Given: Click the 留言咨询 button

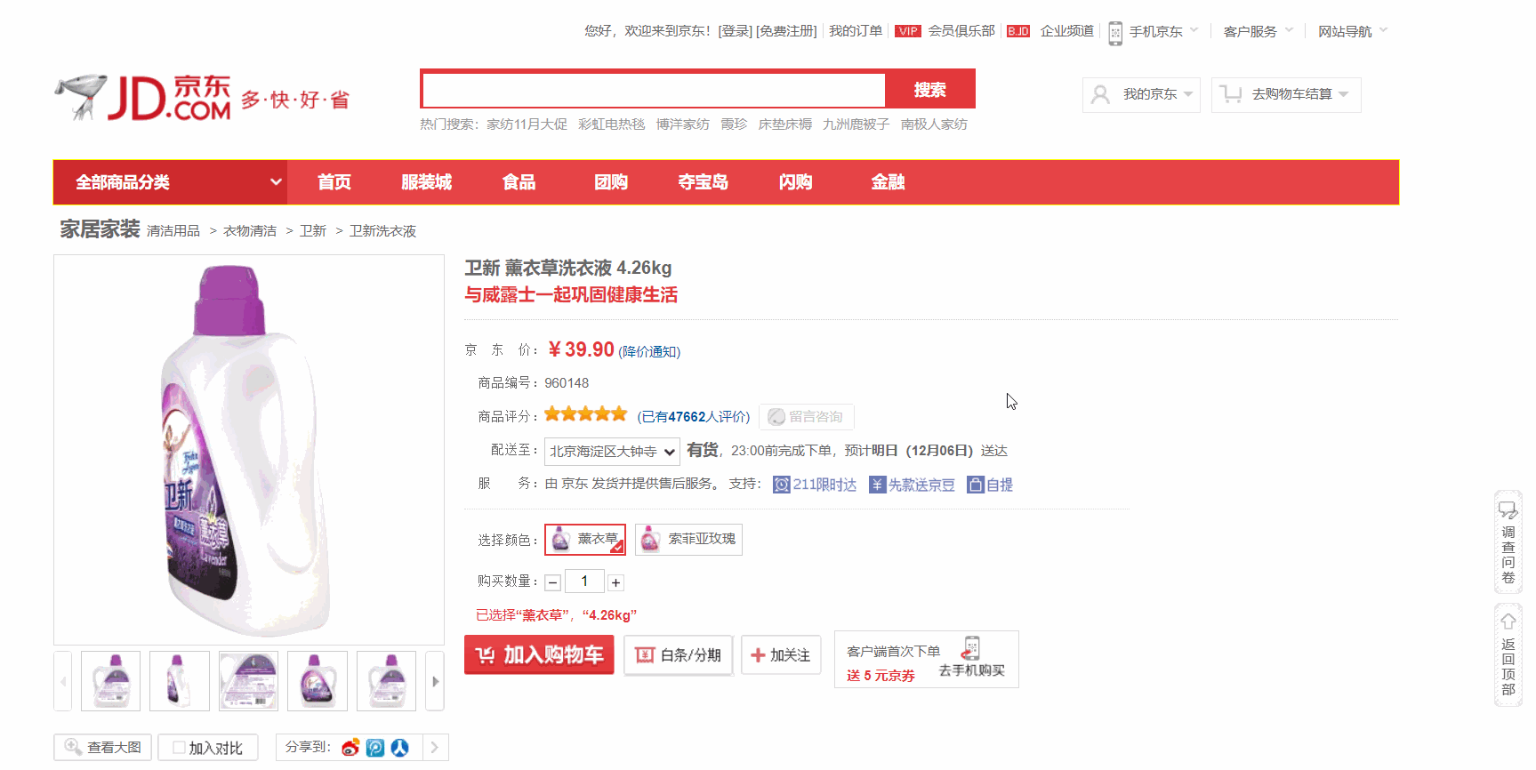Looking at the screenshot, I should click(806, 417).
